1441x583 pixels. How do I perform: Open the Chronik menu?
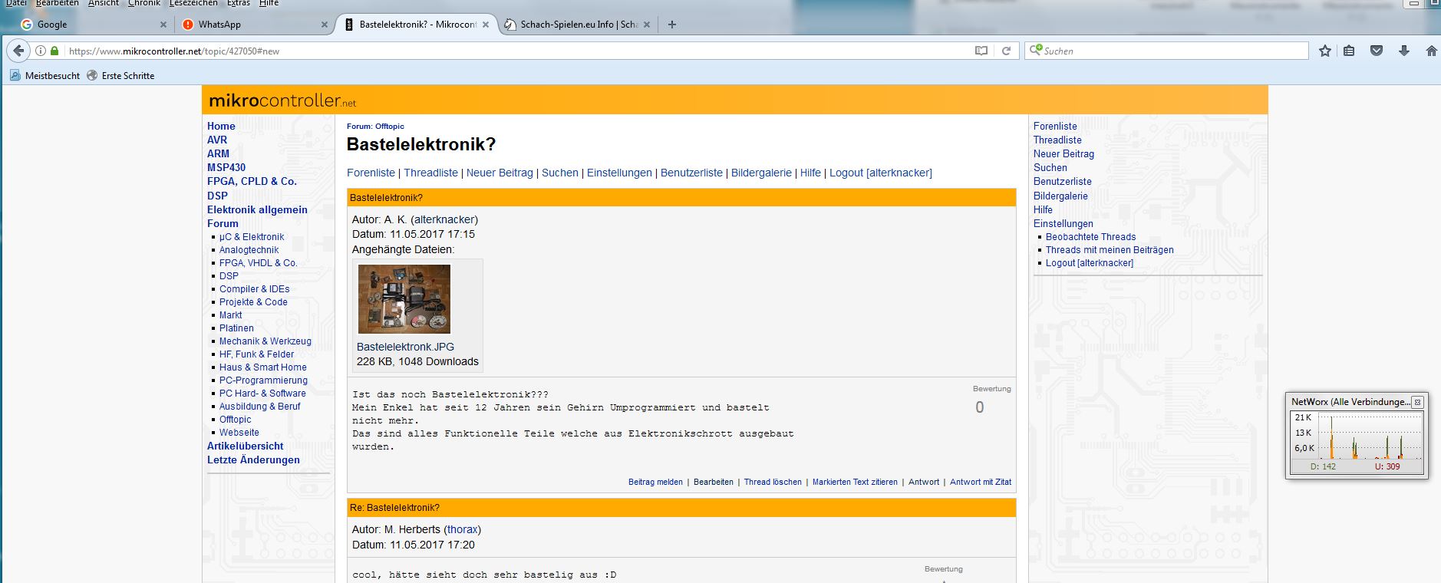143,3
